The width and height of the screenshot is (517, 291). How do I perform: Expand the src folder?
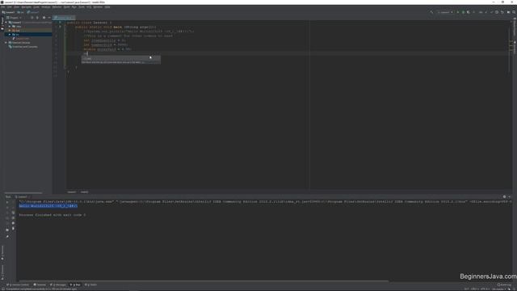(x=10, y=34)
